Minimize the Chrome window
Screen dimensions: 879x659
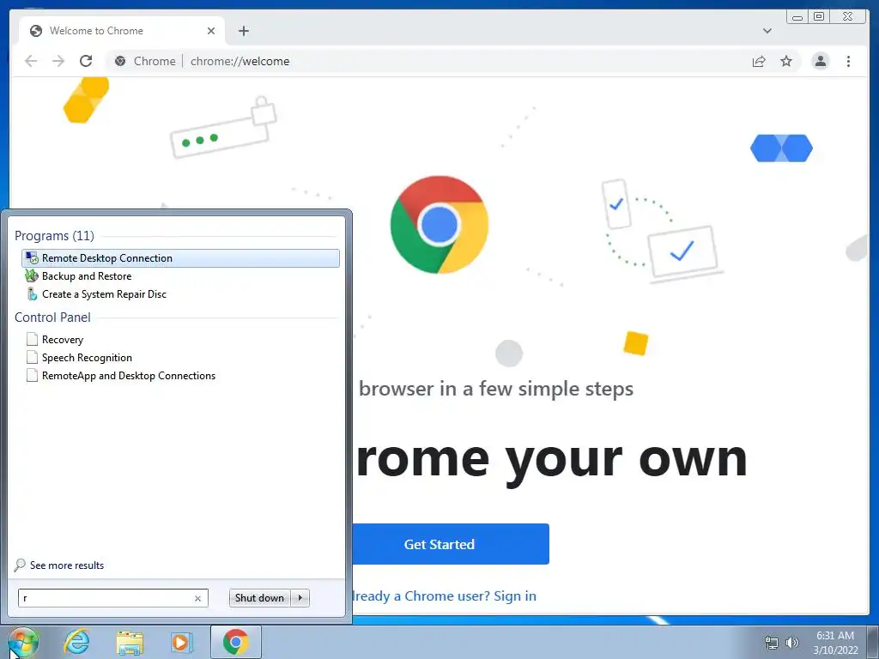797,17
